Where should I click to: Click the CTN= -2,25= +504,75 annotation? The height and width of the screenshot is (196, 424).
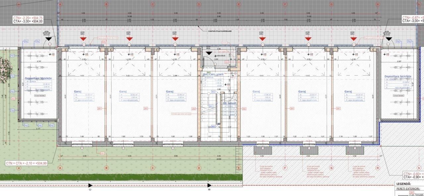click(27, 19)
